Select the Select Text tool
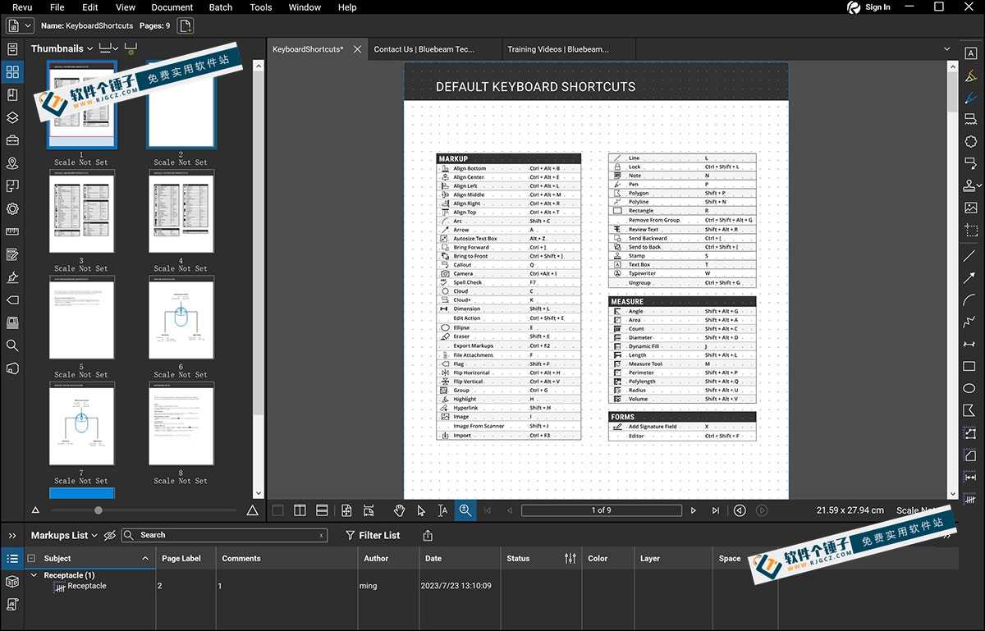Screen dimensions: 985x631 pyautogui.click(x=443, y=510)
